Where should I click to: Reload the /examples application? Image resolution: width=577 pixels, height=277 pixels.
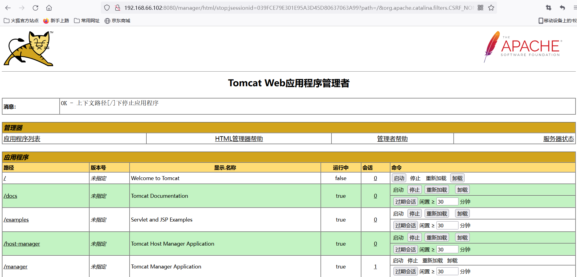click(x=437, y=214)
